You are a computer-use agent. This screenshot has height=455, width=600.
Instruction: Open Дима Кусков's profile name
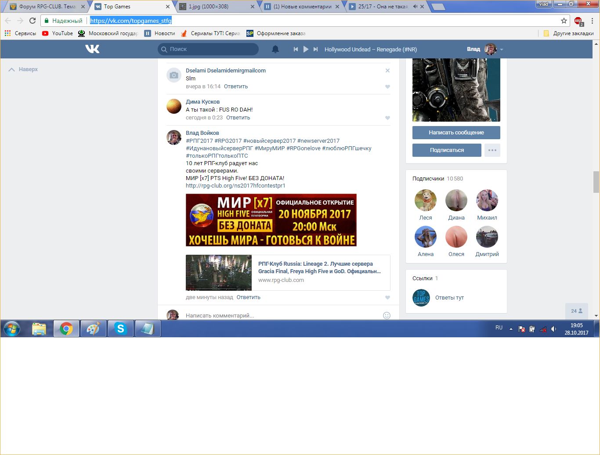click(202, 101)
